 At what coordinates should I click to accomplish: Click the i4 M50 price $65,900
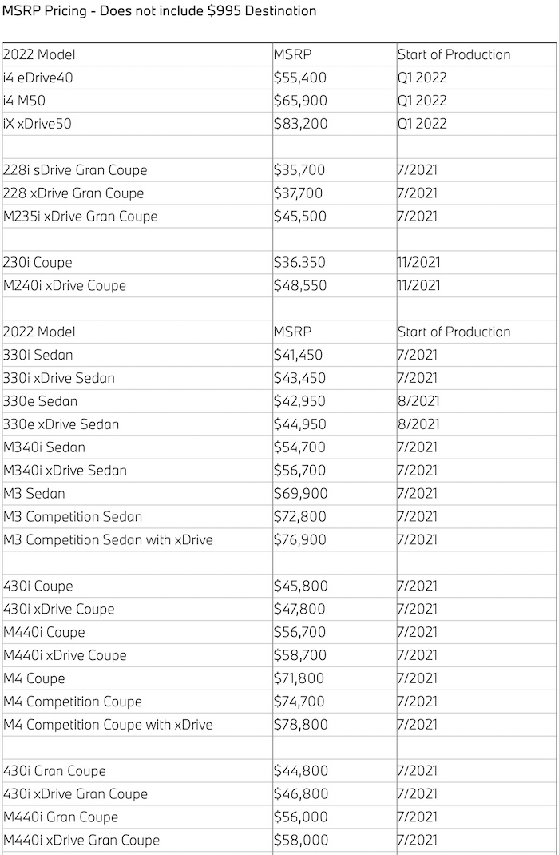[x=300, y=101]
